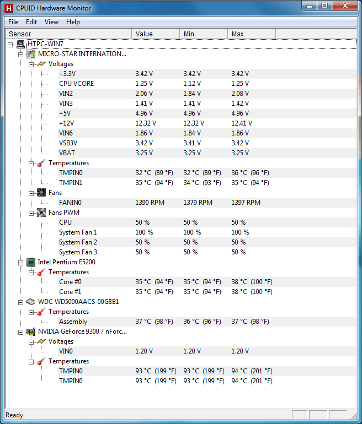The height and width of the screenshot is (424, 362).
Task: Click the Intel Pentium Temperatures thermometer icon
Action: click(41, 272)
